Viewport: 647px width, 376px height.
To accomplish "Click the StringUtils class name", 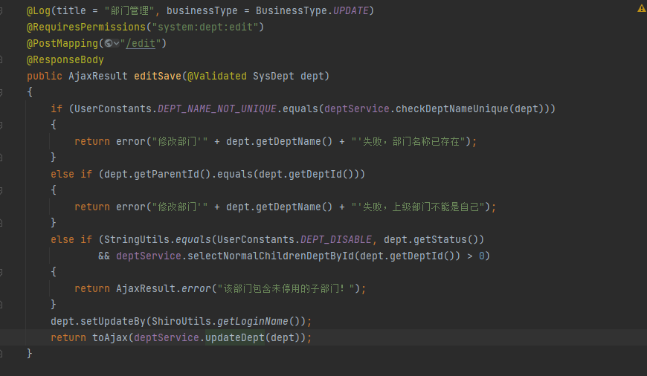I will click(x=137, y=239).
